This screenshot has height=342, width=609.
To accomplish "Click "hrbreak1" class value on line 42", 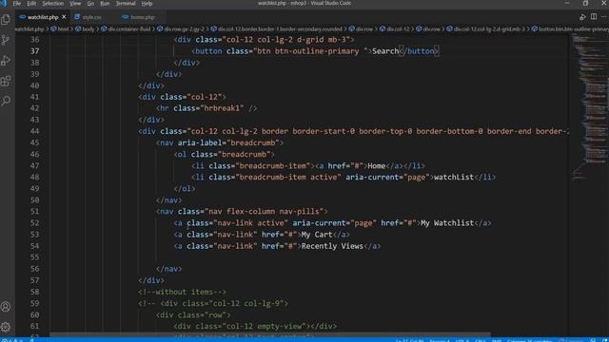I will click(222, 108).
